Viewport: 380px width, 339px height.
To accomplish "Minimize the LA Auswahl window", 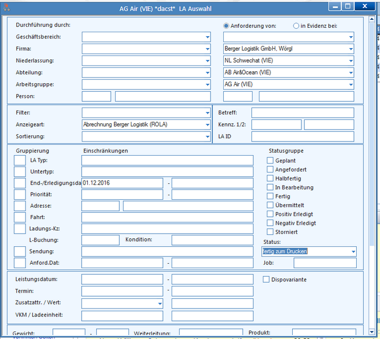I will coord(335,7).
